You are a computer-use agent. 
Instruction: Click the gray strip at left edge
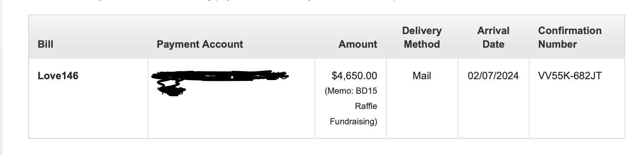(1, 77)
